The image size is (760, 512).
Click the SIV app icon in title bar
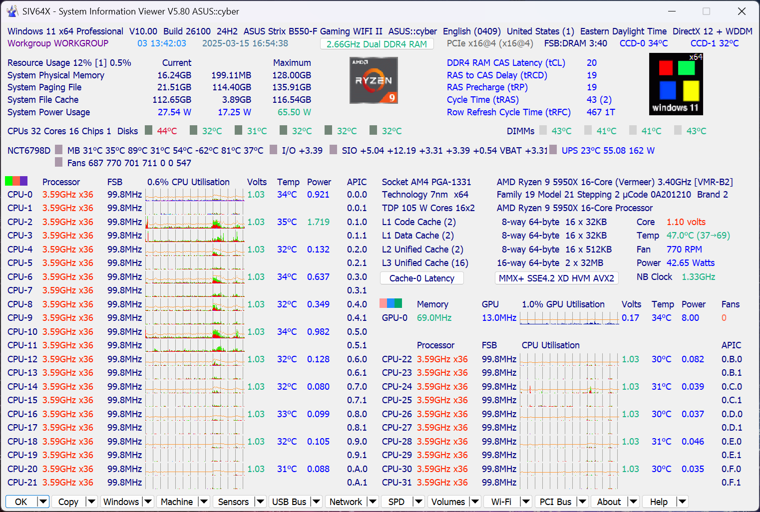[12, 11]
